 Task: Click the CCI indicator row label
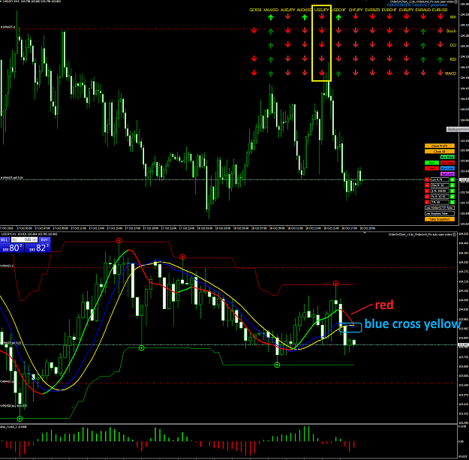tap(452, 46)
